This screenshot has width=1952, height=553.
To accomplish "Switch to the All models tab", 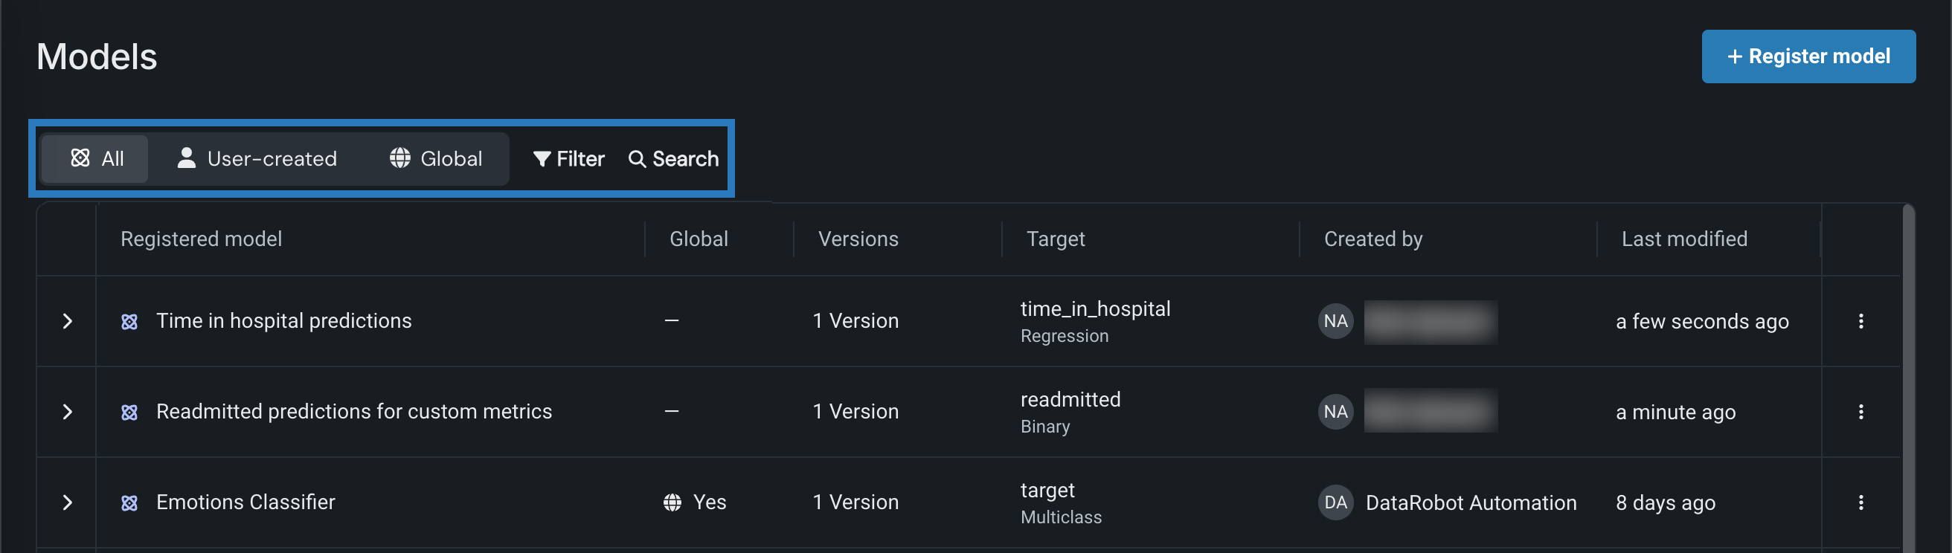I will point(96,158).
